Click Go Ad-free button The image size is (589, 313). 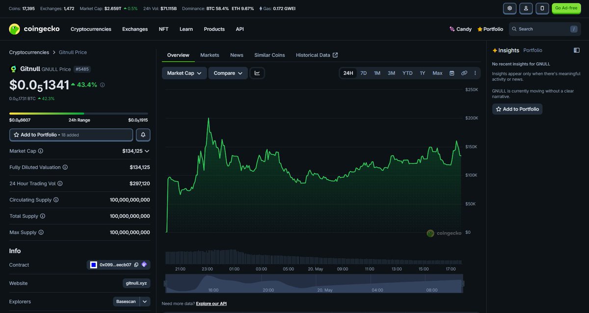[566, 8]
